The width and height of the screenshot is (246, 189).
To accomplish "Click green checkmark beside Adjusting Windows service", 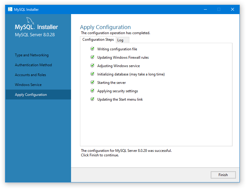I will point(92,66).
